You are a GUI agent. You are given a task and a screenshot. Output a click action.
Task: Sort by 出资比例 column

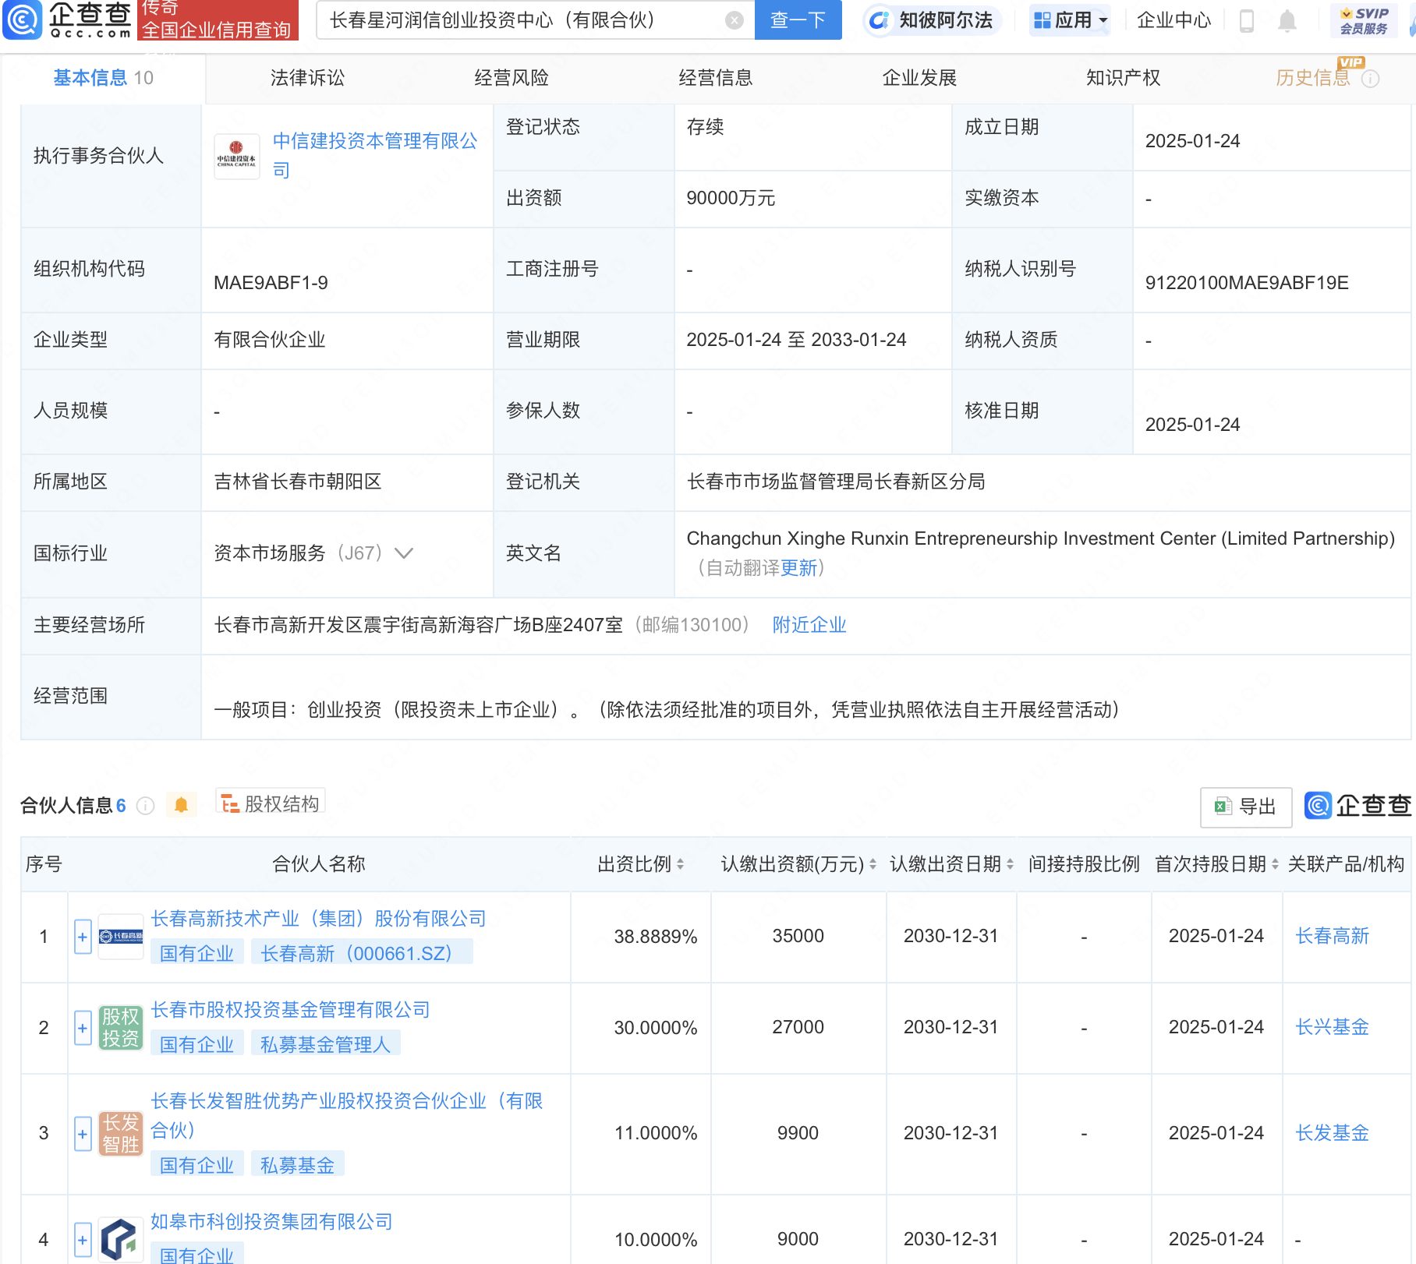pos(680,864)
